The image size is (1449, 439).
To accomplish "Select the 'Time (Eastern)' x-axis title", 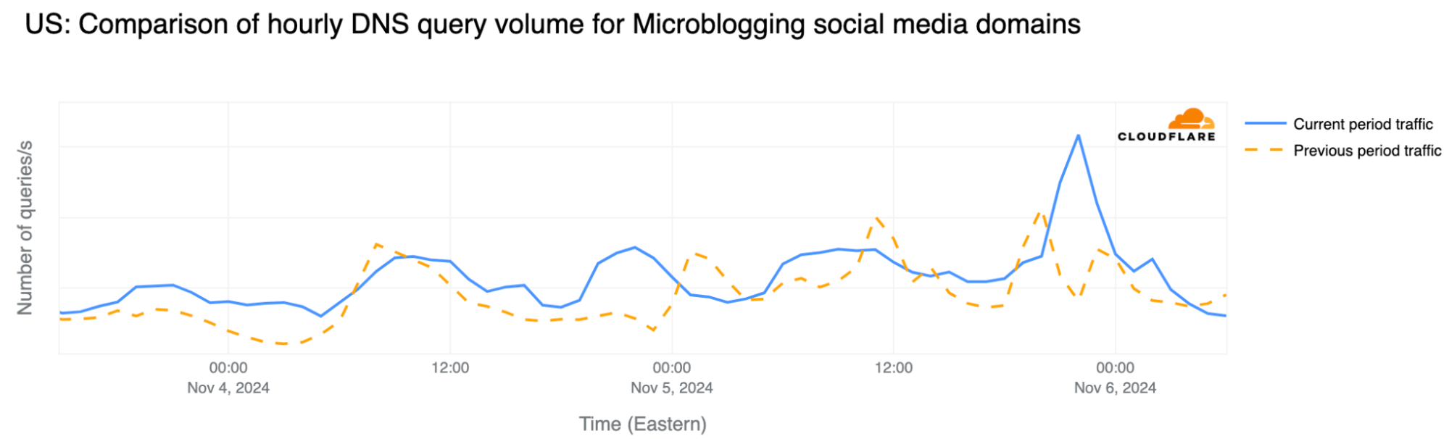I will 642,424.
